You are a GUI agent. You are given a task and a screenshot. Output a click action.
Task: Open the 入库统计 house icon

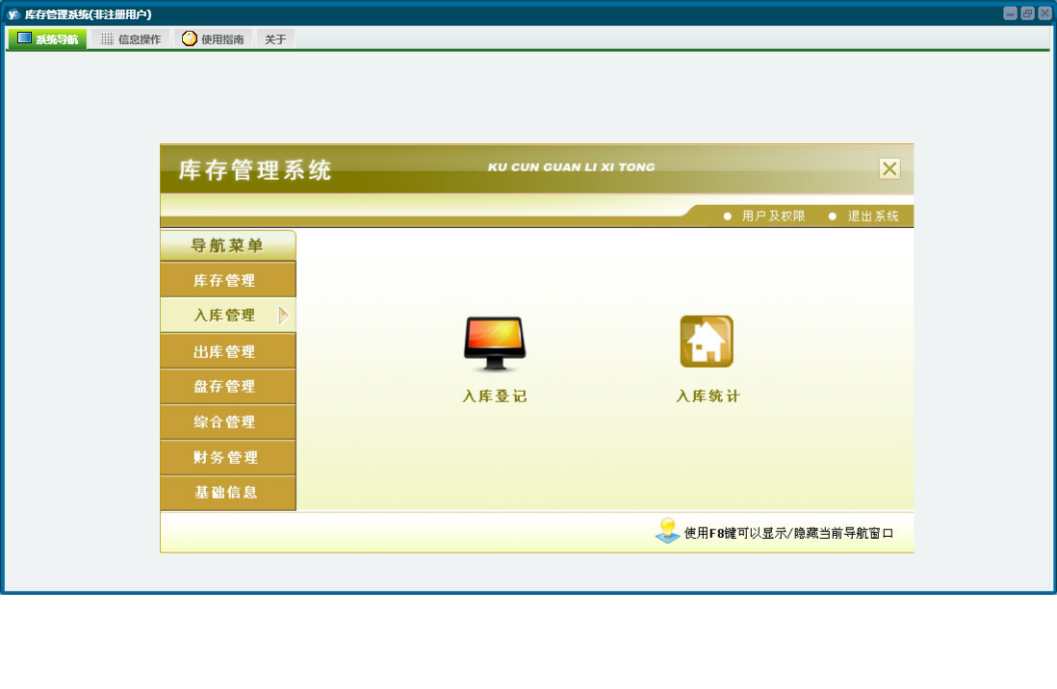coord(707,341)
